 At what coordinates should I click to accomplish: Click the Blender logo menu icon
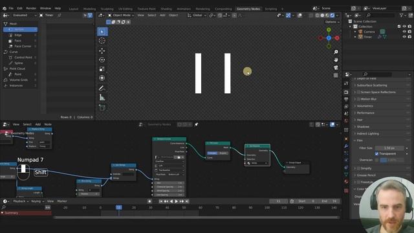click(5, 8)
